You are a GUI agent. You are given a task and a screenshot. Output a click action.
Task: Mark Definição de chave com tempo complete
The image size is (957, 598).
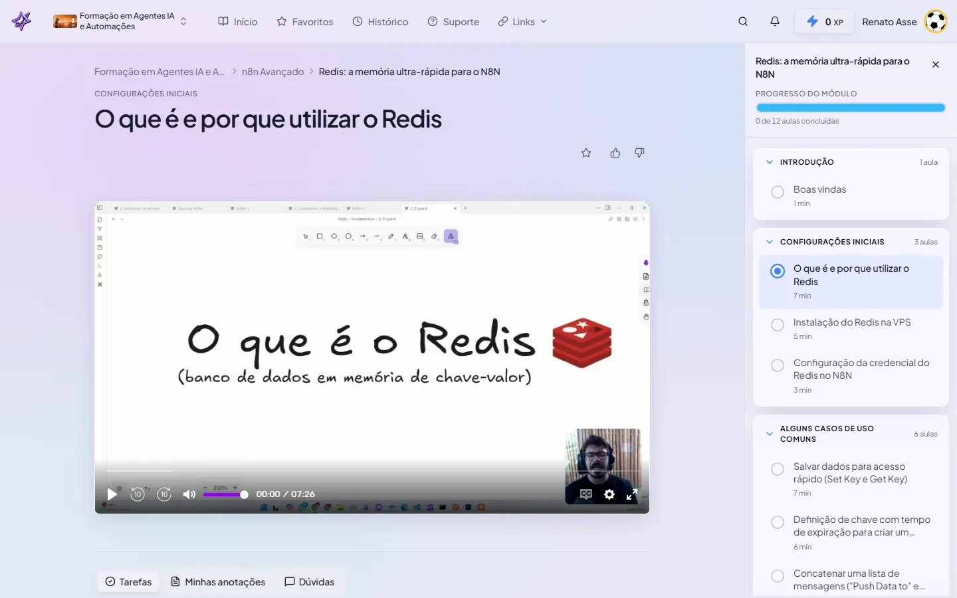pyautogui.click(x=778, y=522)
